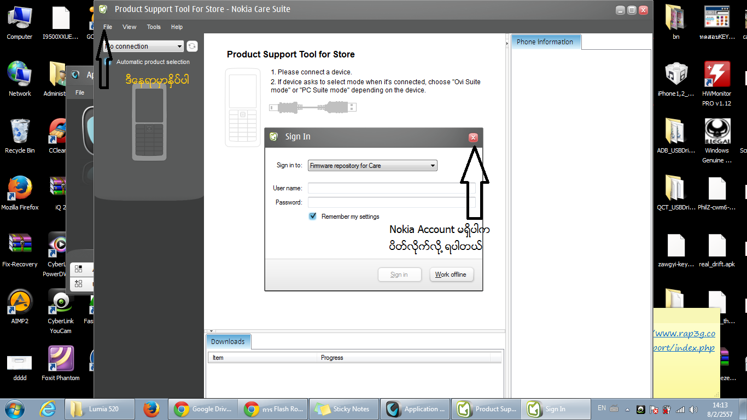Viewport: 747px width, 420px height.
Task: Open Help menu
Action: pyautogui.click(x=177, y=27)
